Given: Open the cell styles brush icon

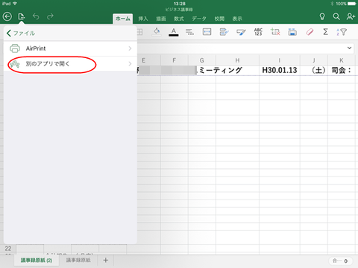Looking at the screenshot, I should click(241, 32).
